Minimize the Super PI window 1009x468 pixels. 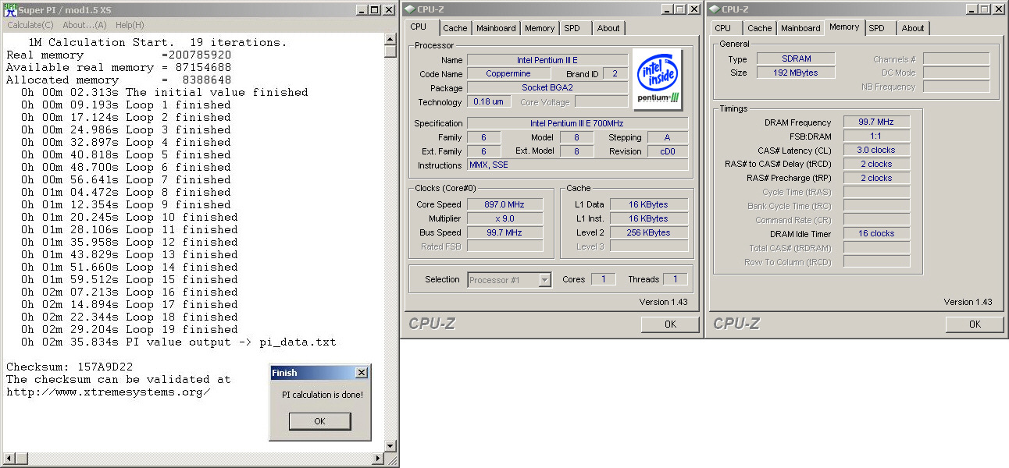point(362,9)
